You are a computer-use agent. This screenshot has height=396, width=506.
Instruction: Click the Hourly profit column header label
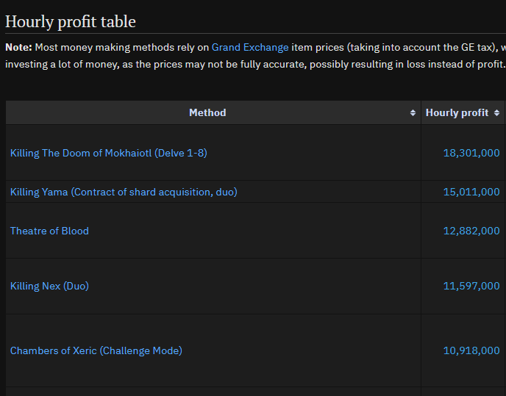tap(457, 113)
